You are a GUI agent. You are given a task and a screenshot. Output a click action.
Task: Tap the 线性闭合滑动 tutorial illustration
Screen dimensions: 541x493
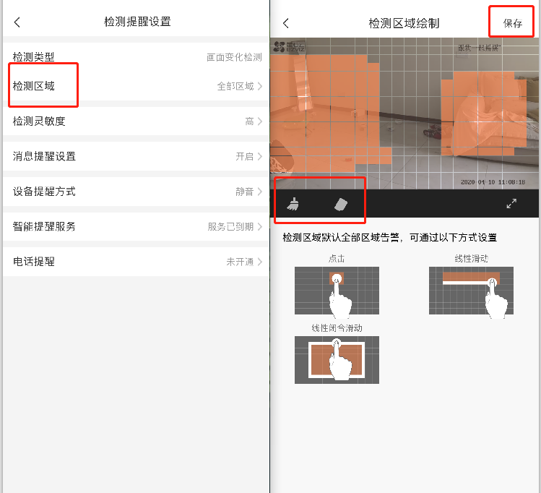tap(337, 359)
